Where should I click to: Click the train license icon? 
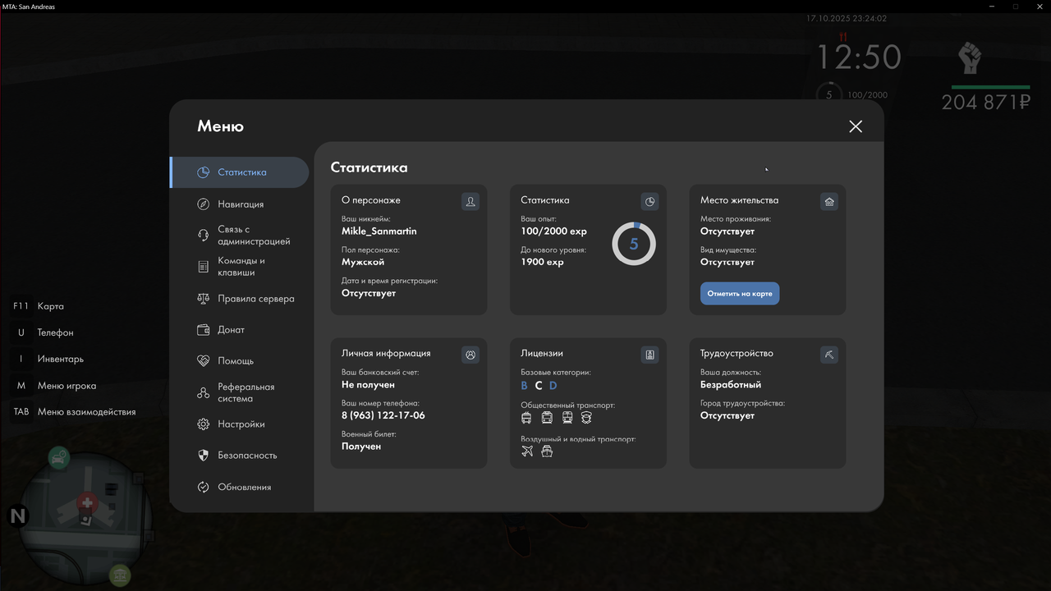(567, 418)
